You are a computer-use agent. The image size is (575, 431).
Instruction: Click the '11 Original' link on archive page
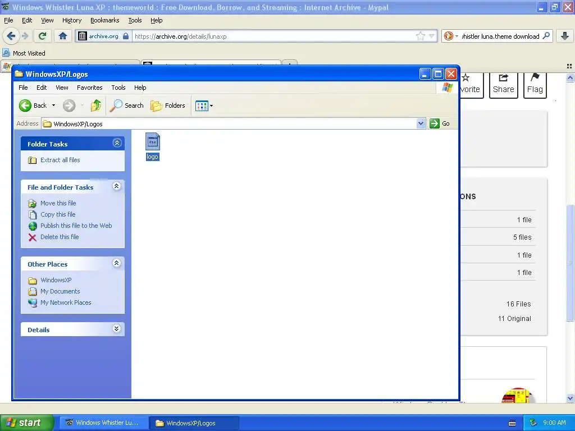tap(514, 319)
